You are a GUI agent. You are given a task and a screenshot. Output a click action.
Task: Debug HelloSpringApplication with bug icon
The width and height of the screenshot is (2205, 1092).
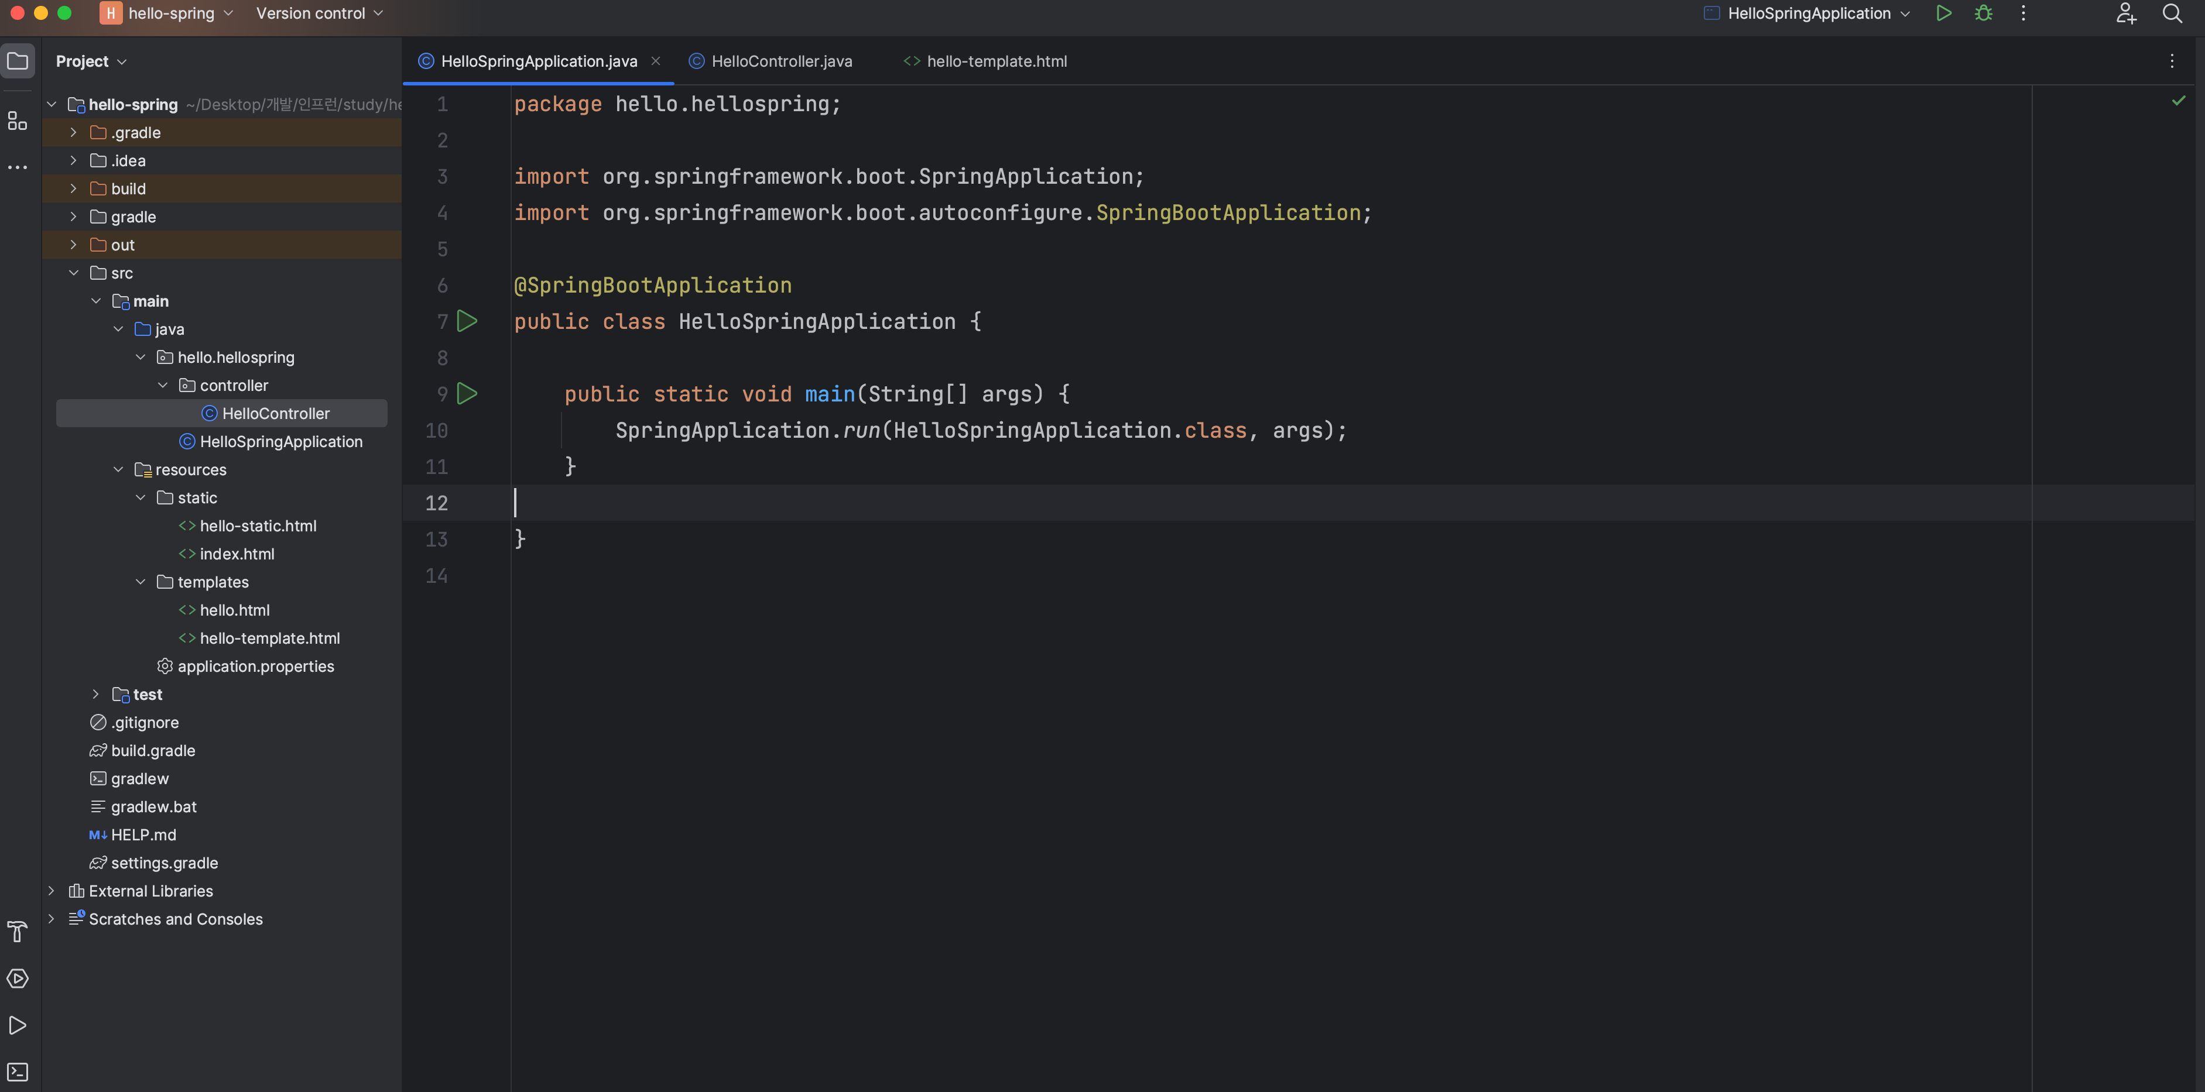[x=1983, y=13]
